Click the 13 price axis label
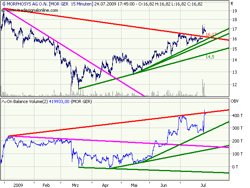The height and width of the screenshot is (188, 250). [x=234, y=72]
